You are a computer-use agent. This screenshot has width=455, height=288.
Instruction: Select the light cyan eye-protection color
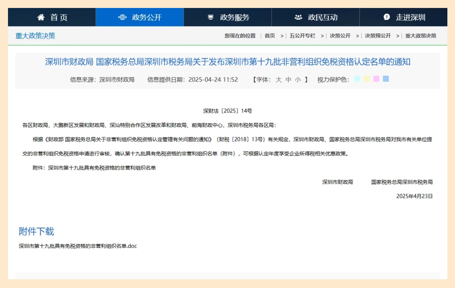pos(357,79)
